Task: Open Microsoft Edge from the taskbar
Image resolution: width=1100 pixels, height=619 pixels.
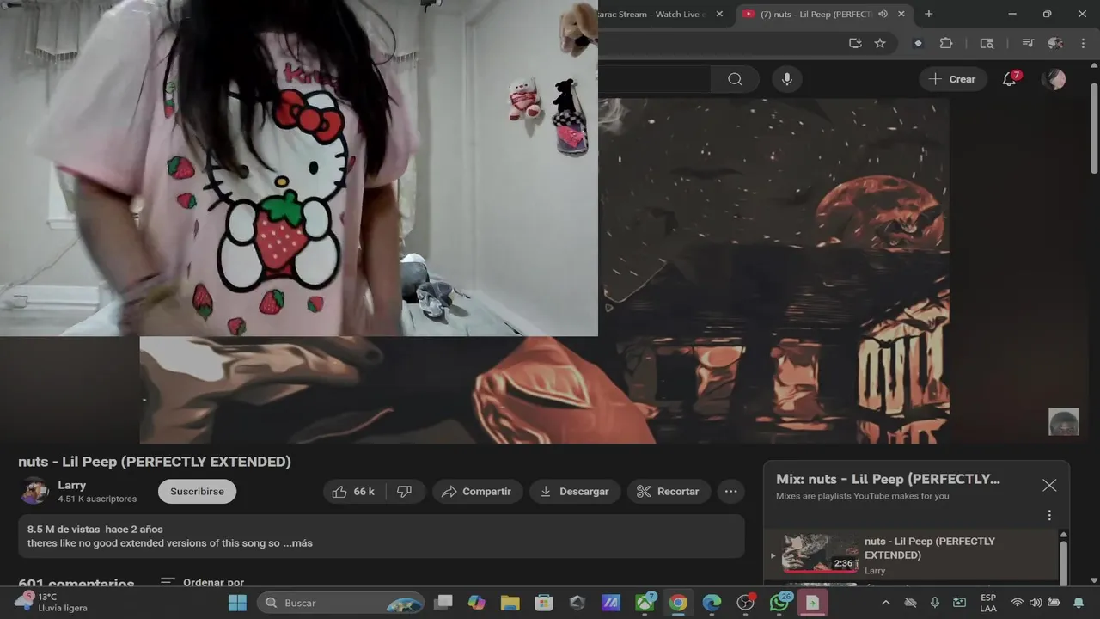Action: pyautogui.click(x=712, y=603)
